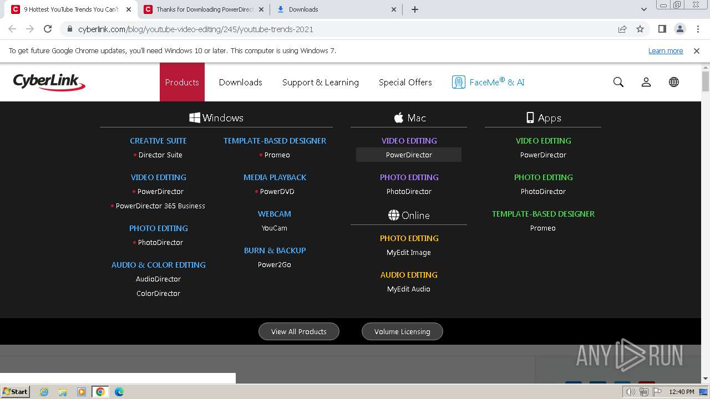710x399 pixels.
Task: Click the CyberLink logo
Action: click(x=49, y=82)
